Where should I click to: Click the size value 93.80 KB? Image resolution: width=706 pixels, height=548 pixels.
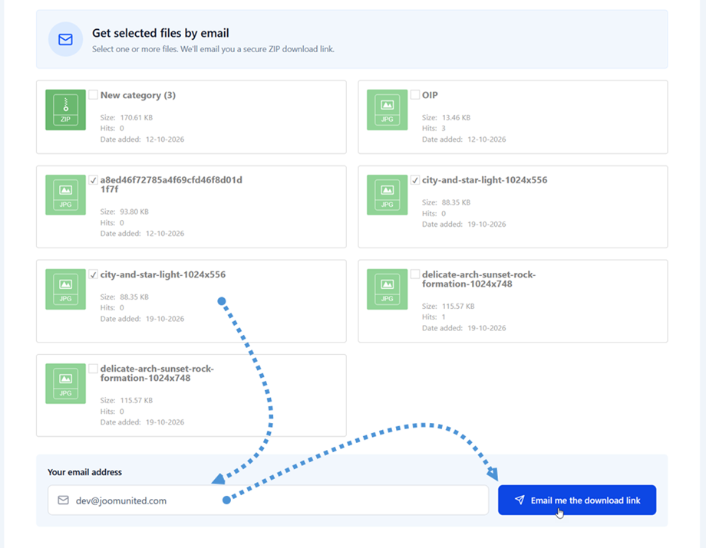134,212
